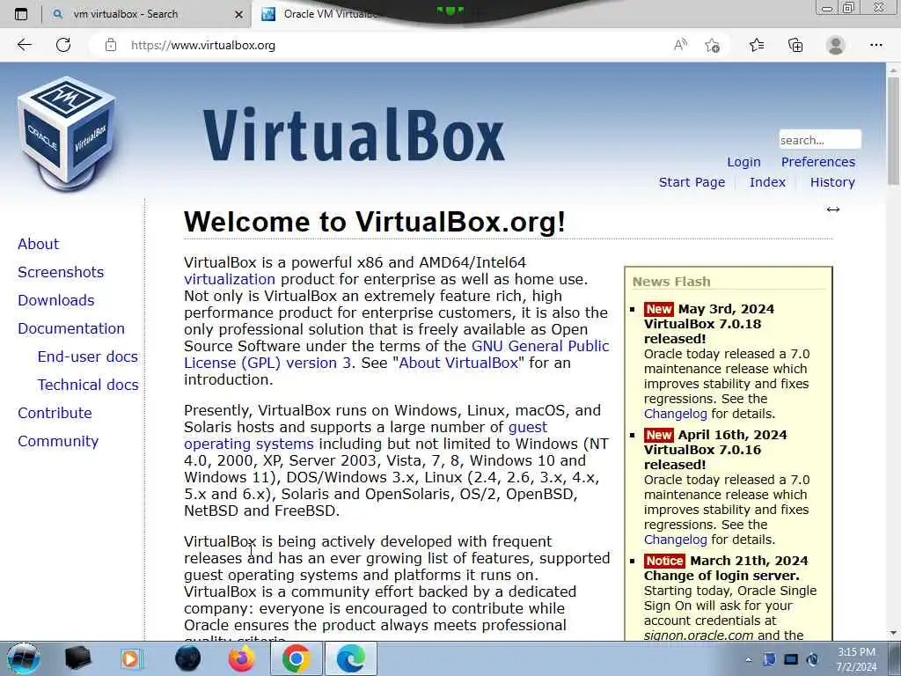
Task: Open the Login link
Action: (744, 162)
